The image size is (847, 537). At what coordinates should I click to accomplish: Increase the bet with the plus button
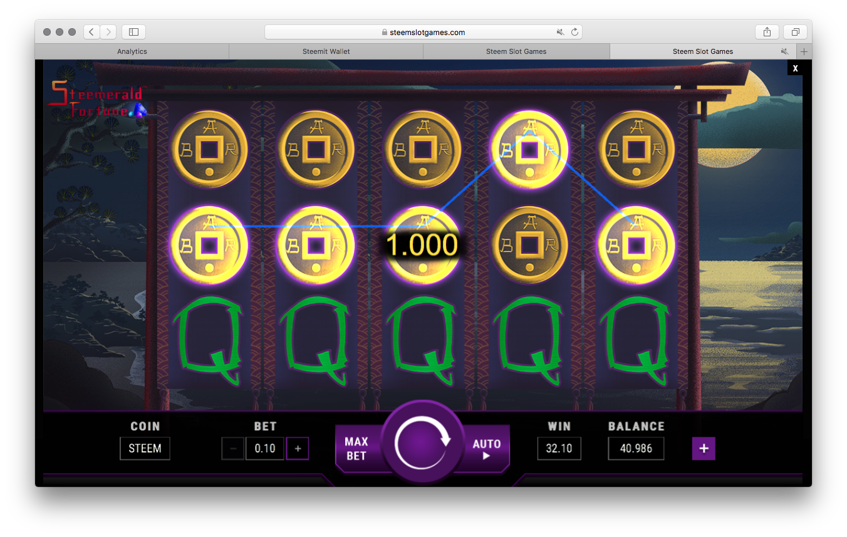298,449
